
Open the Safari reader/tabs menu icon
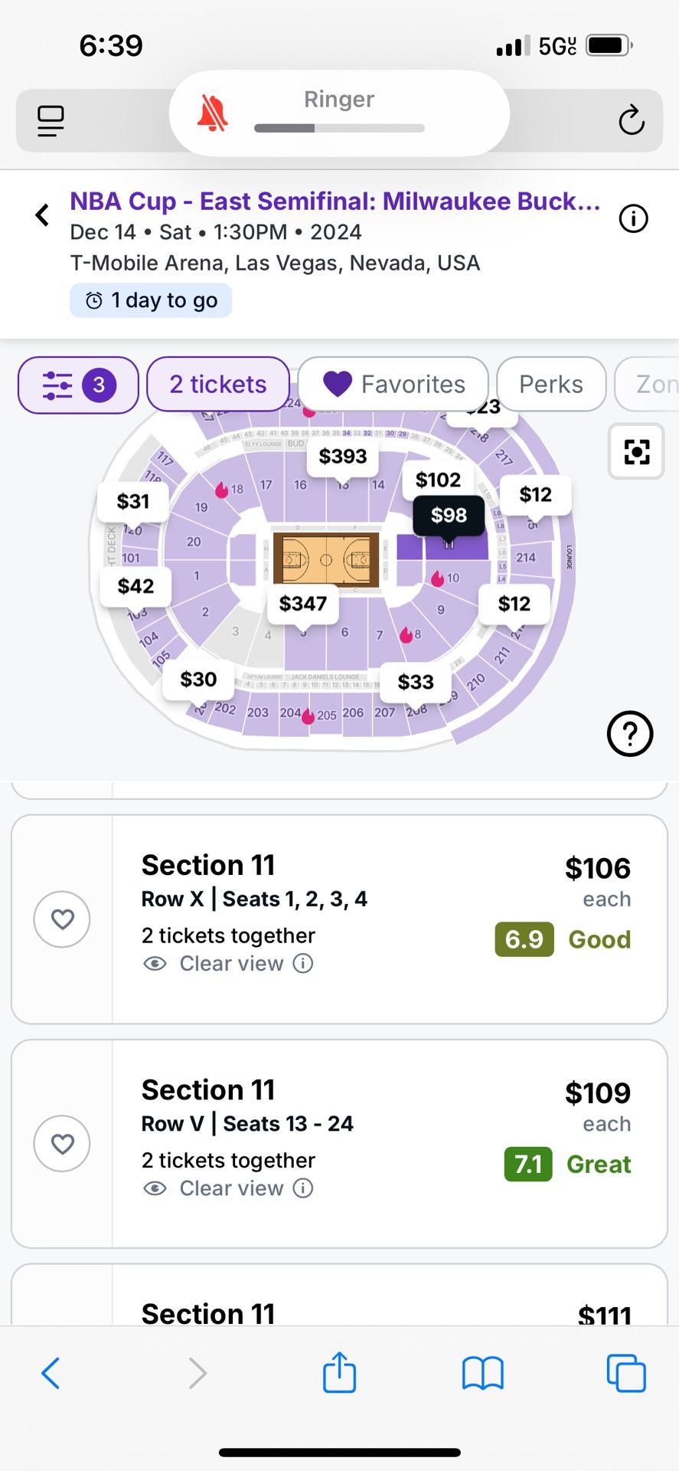coord(51,120)
